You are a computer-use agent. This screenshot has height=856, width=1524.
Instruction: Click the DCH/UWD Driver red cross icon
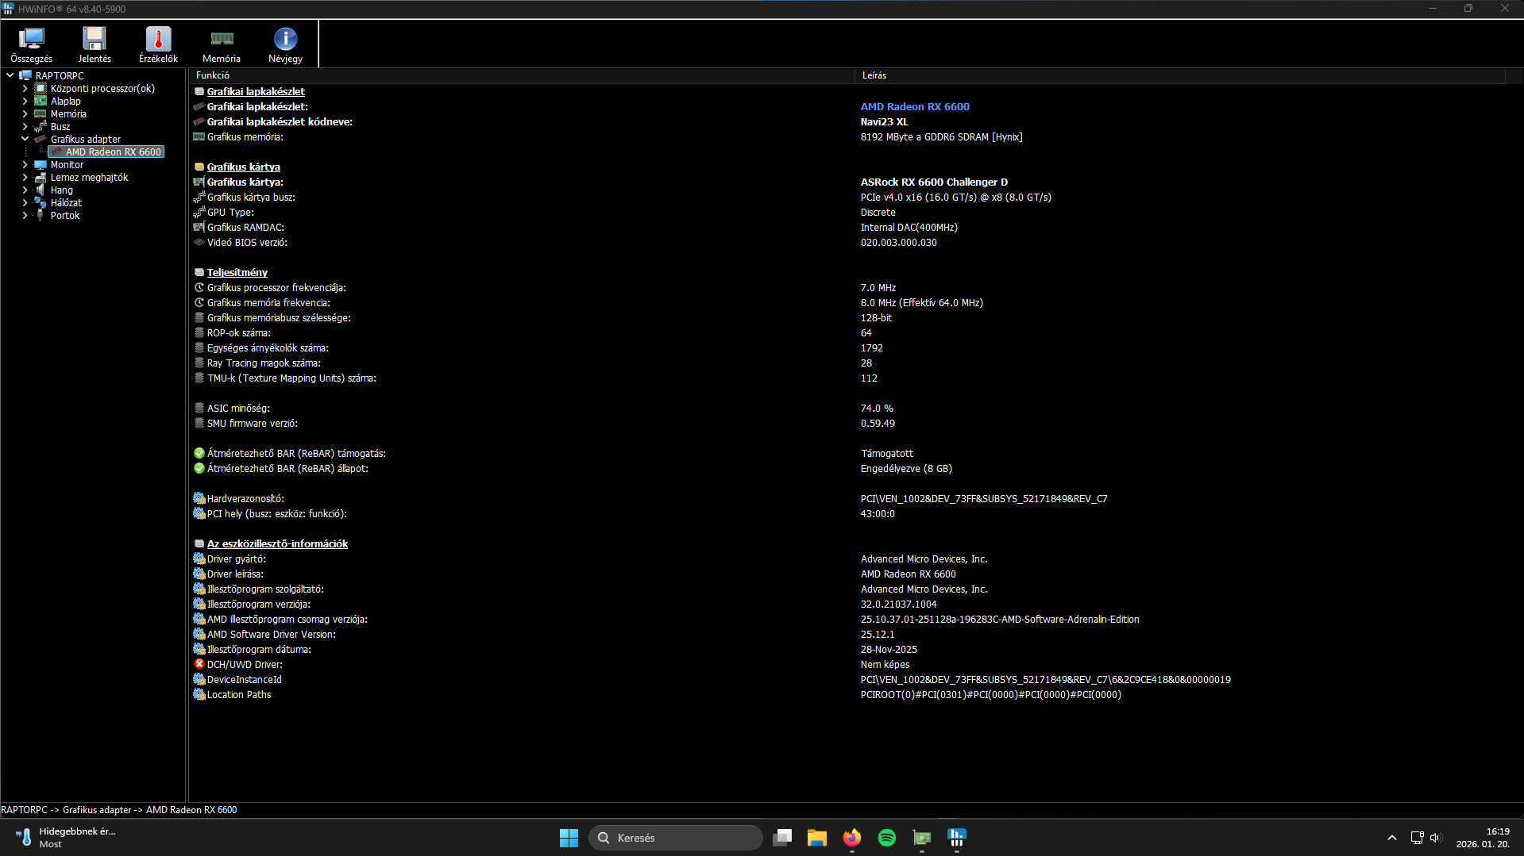coord(199,665)
